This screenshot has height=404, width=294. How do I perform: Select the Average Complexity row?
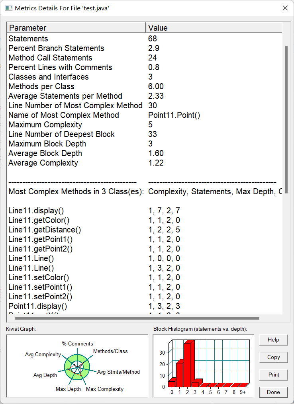[145, 162]
